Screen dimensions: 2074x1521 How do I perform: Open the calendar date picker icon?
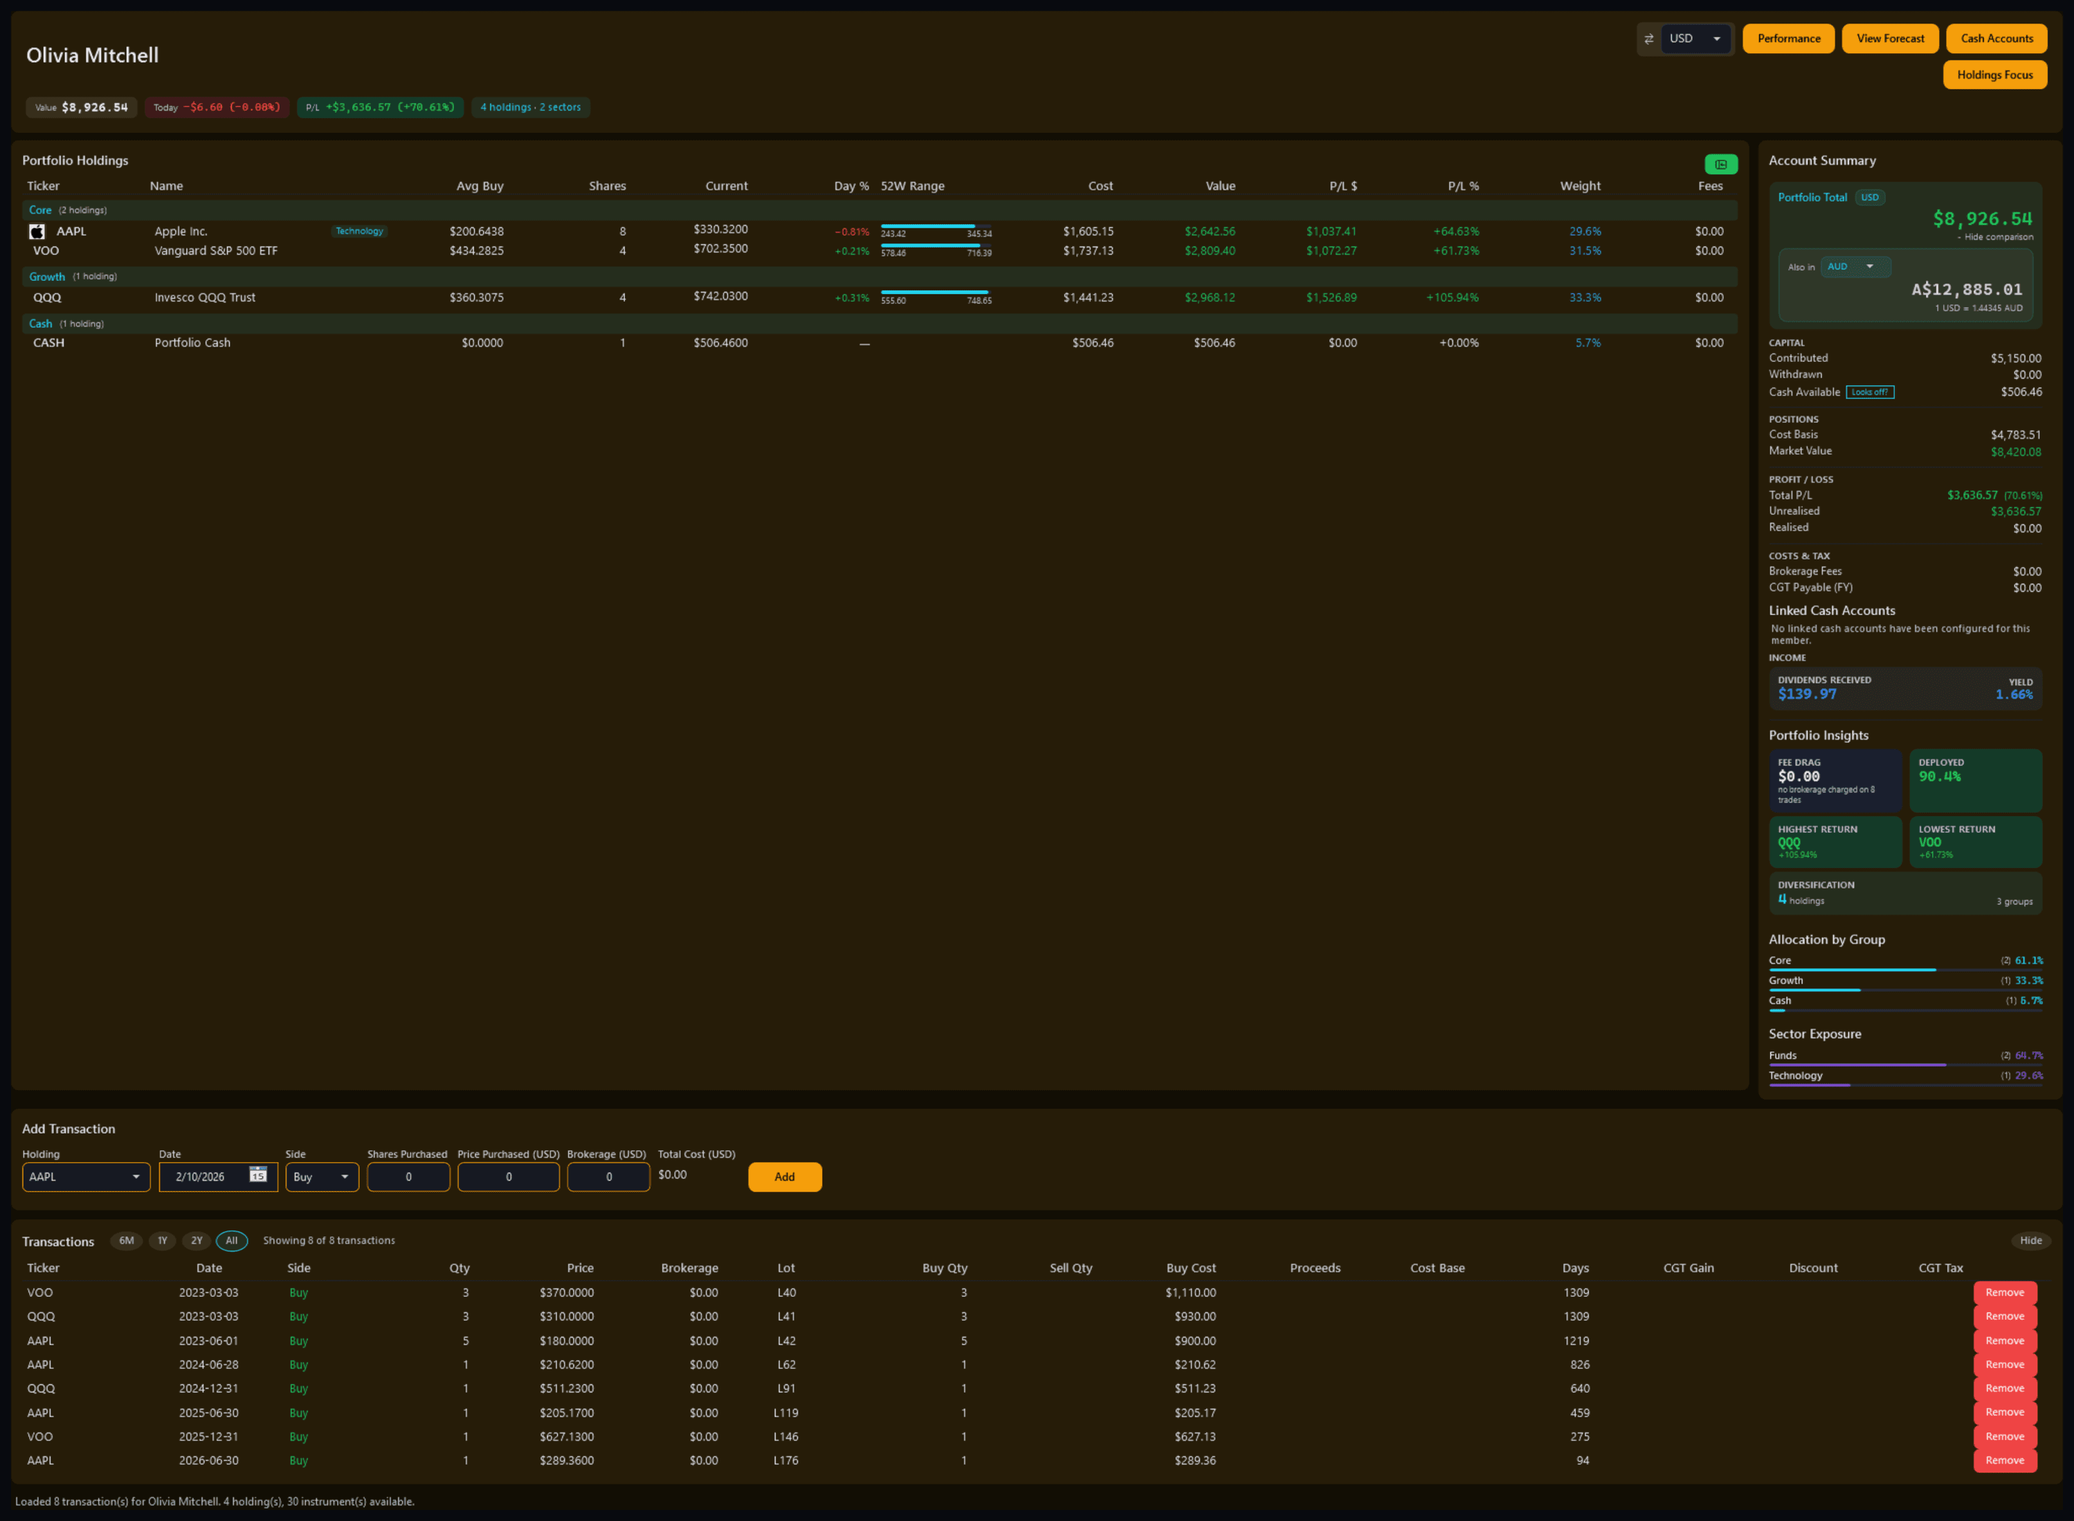(258, 1176)
